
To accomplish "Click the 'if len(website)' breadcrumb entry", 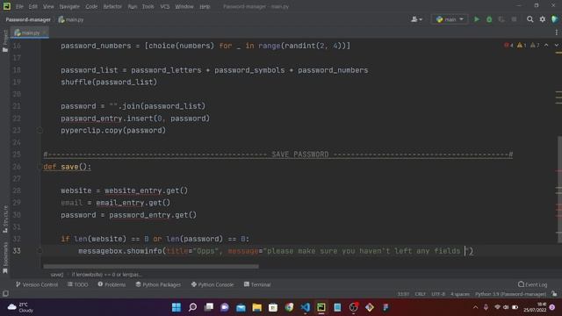I will coord(106,275).
